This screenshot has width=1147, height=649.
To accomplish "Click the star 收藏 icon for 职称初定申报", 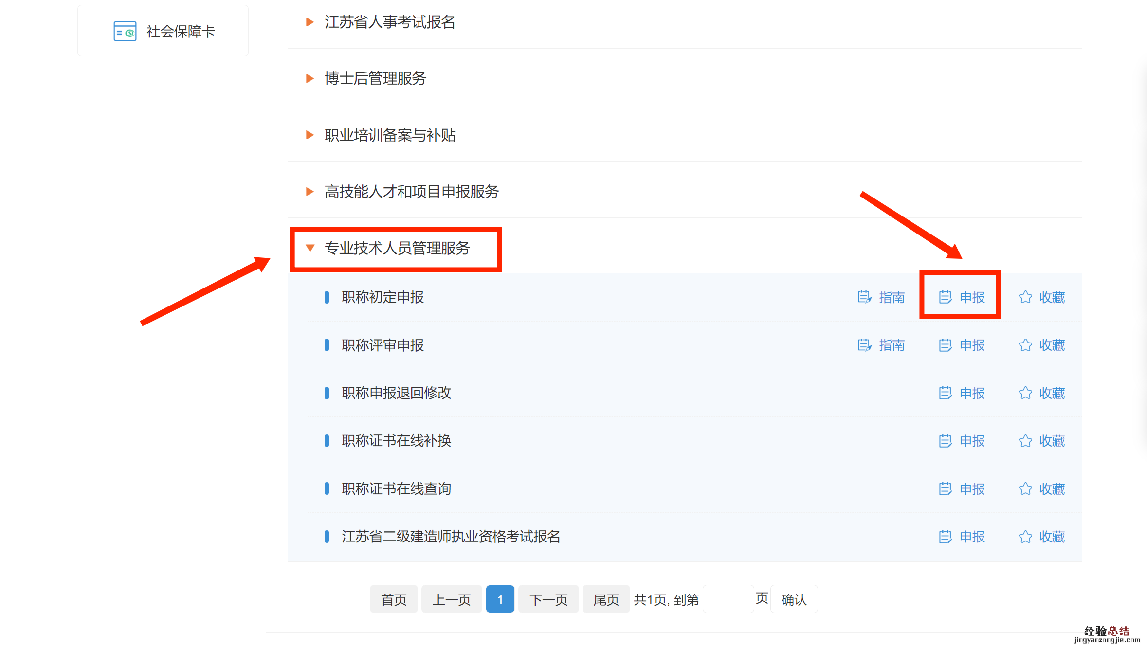I will tap(1025, 297).
